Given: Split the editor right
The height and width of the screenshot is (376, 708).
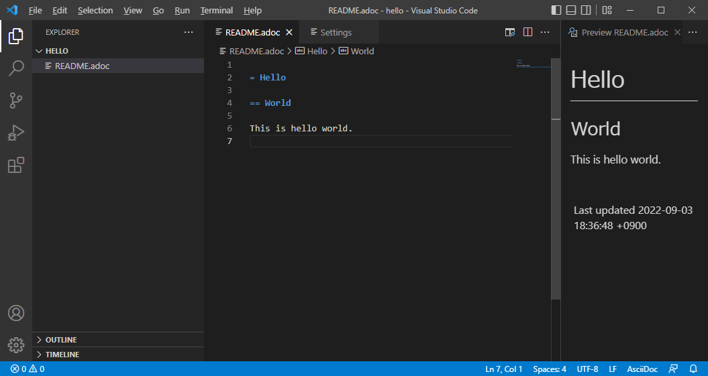Looking at the screenshot, I should (527, 32).
